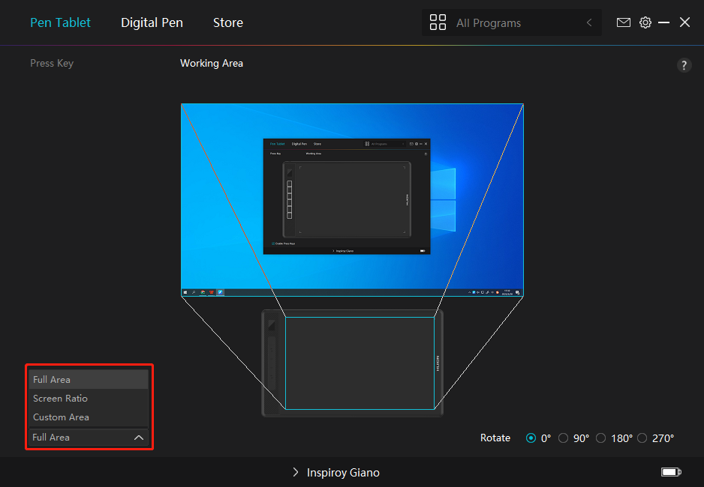This screenshot has height=487, width=704.
Task: Close the Huion tablet application
Action: 684,22
